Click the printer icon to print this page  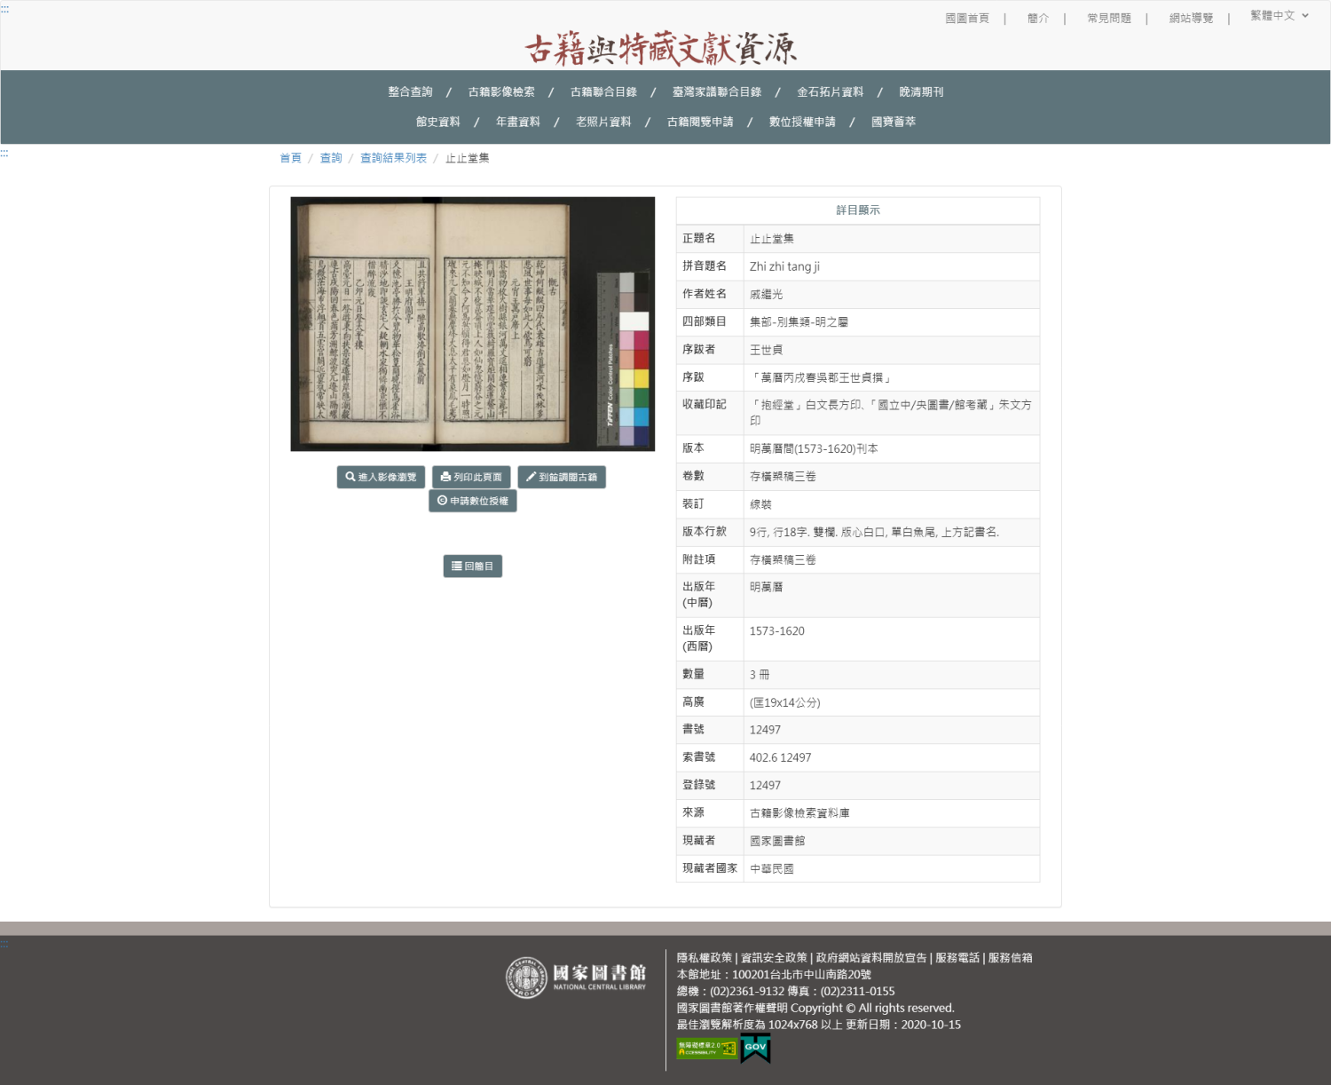click(446, 477)
